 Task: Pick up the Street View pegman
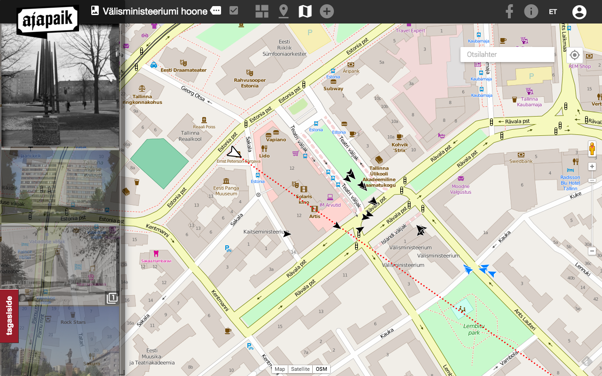(x=592, y=149)
